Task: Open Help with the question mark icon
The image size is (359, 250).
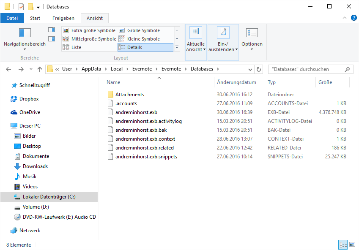Action: tap(354, 18)
